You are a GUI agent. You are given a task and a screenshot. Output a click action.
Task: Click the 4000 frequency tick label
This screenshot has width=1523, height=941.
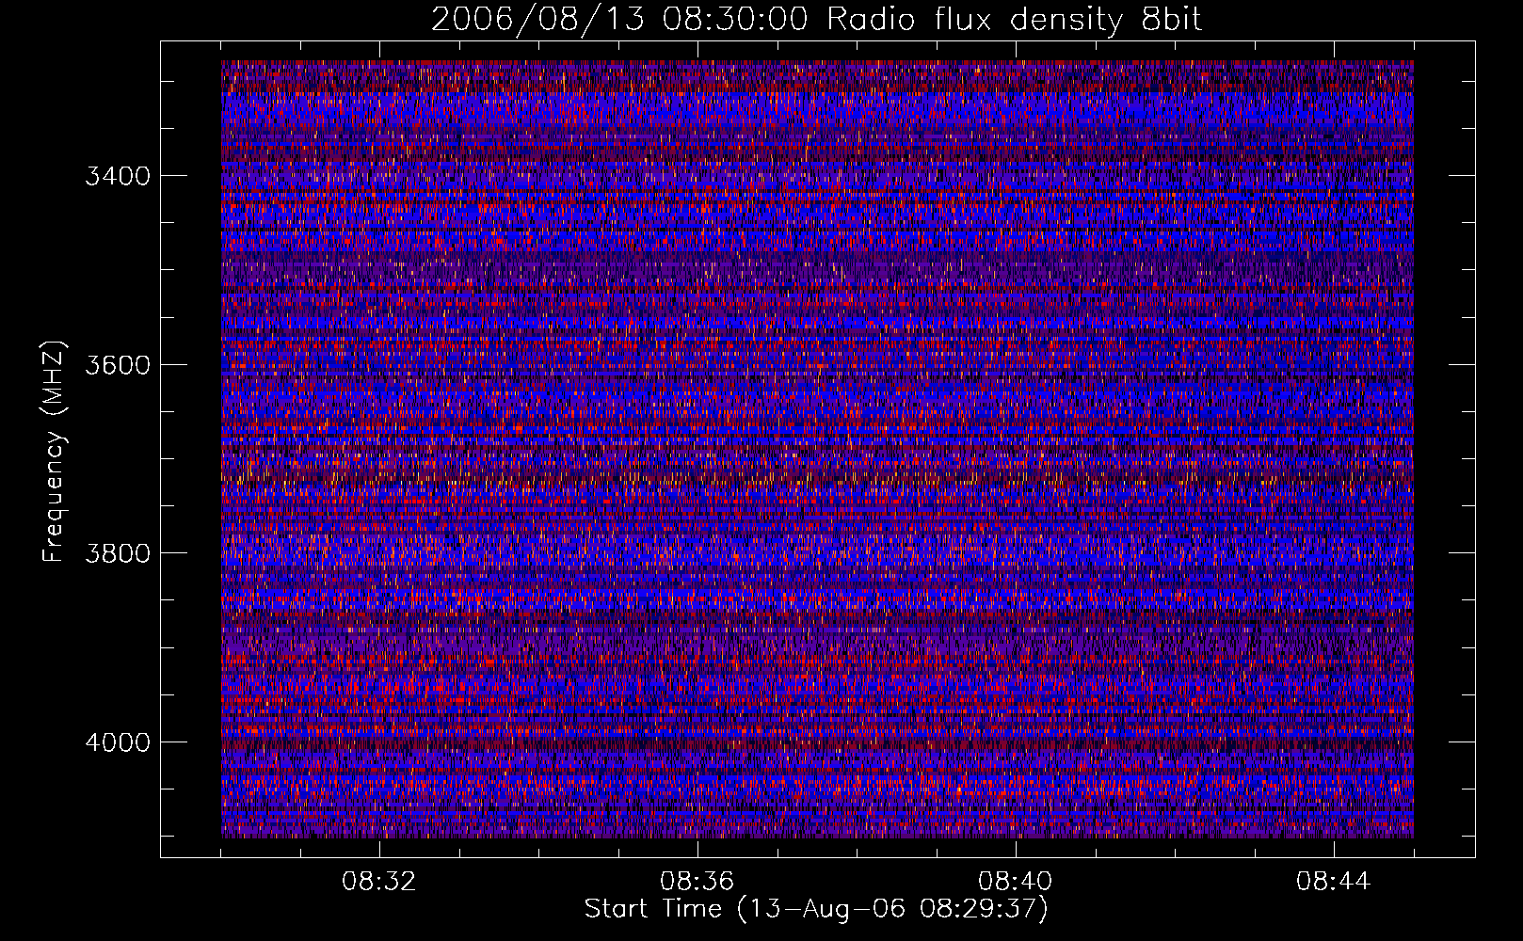point(118,742)
